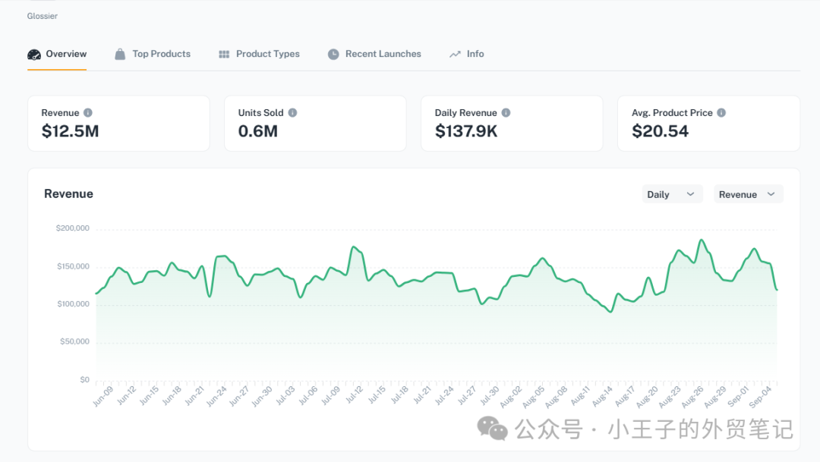Click the Jul-12 label on chart axis
820x462 pixels.
pyautogui.click(x=352, y=396)
